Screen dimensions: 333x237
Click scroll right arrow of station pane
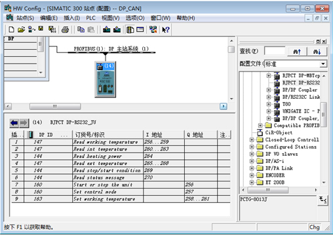point(224,106)
